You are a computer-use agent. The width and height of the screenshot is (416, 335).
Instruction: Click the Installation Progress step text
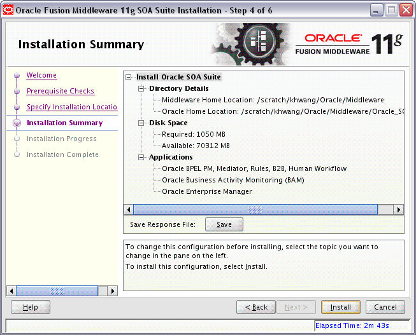pos(62,139)
